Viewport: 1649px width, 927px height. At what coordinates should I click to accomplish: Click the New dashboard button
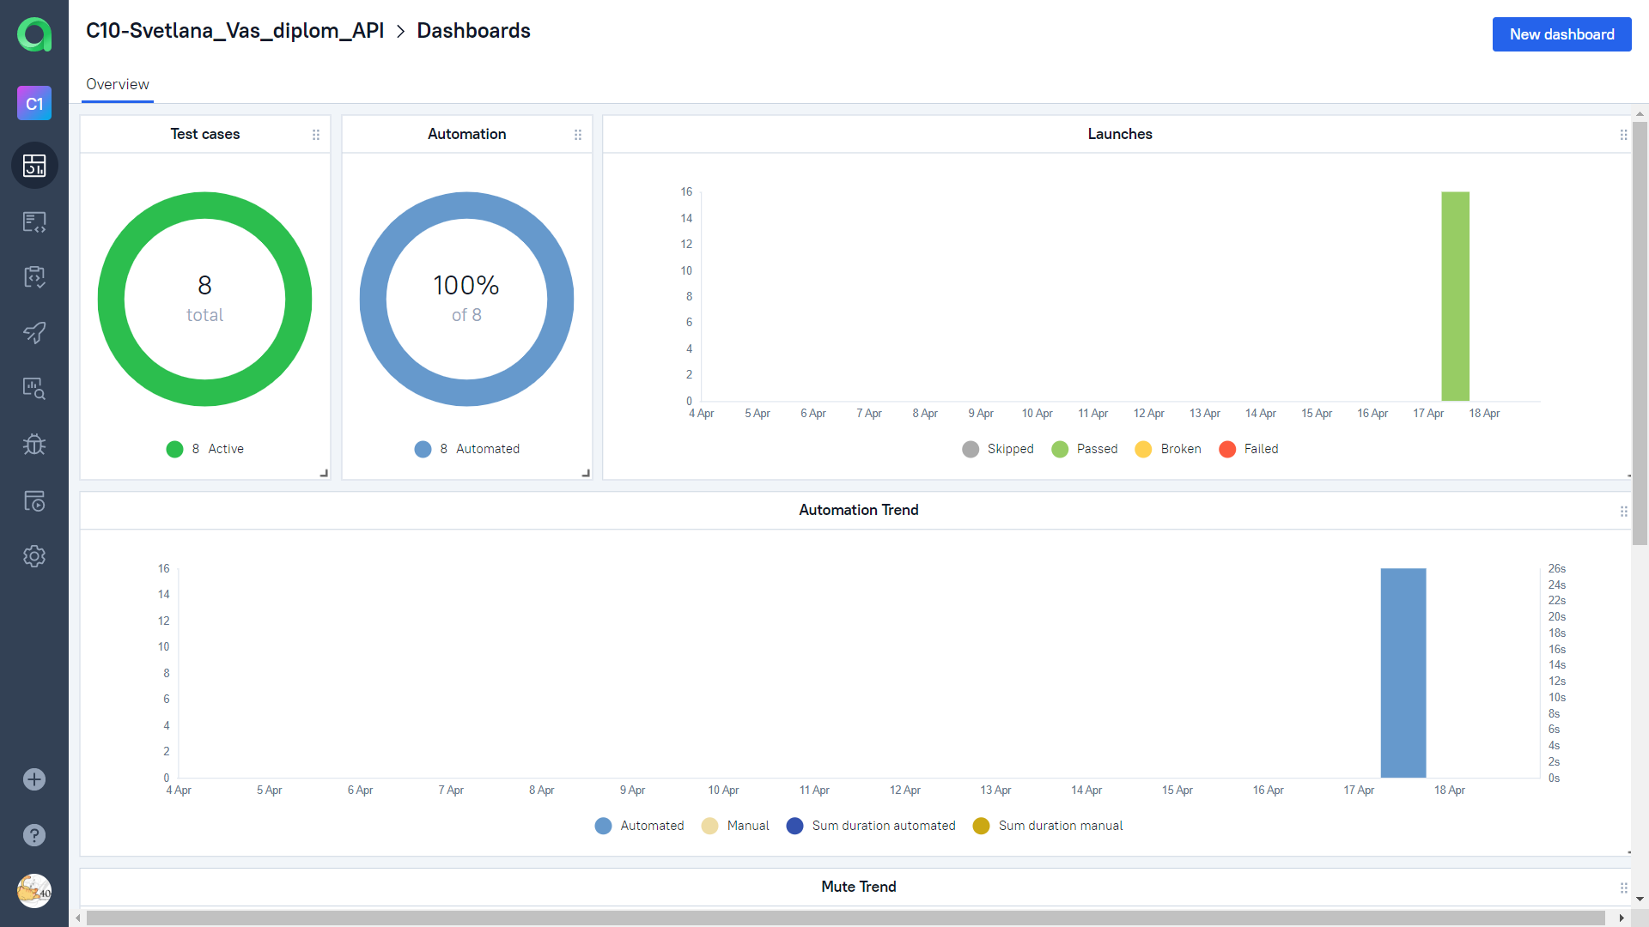tap(1561, 34)
